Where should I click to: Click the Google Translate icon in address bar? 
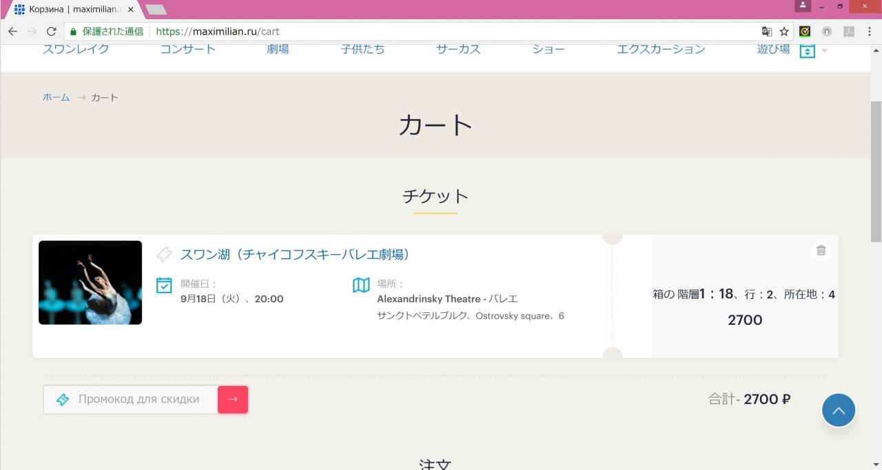(x=766, y=32)
